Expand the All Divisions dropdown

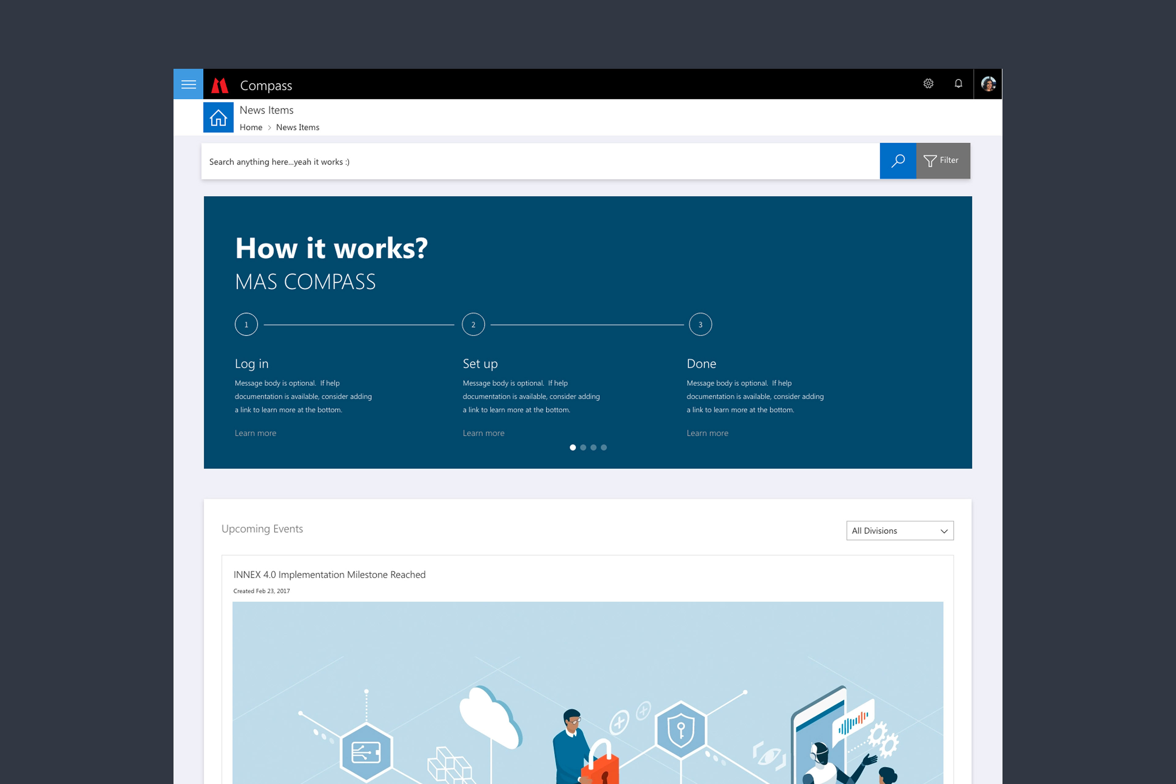coord(900,530)
